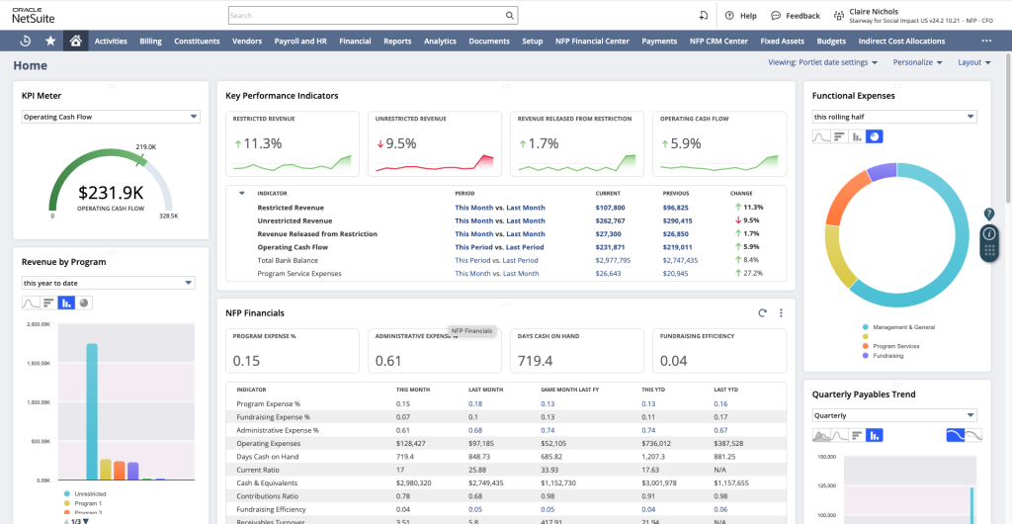1012x524 pixels.
Task: Switch Functional Expenses to line chart view
Action: pyautogui.click(x=820, y=136)
